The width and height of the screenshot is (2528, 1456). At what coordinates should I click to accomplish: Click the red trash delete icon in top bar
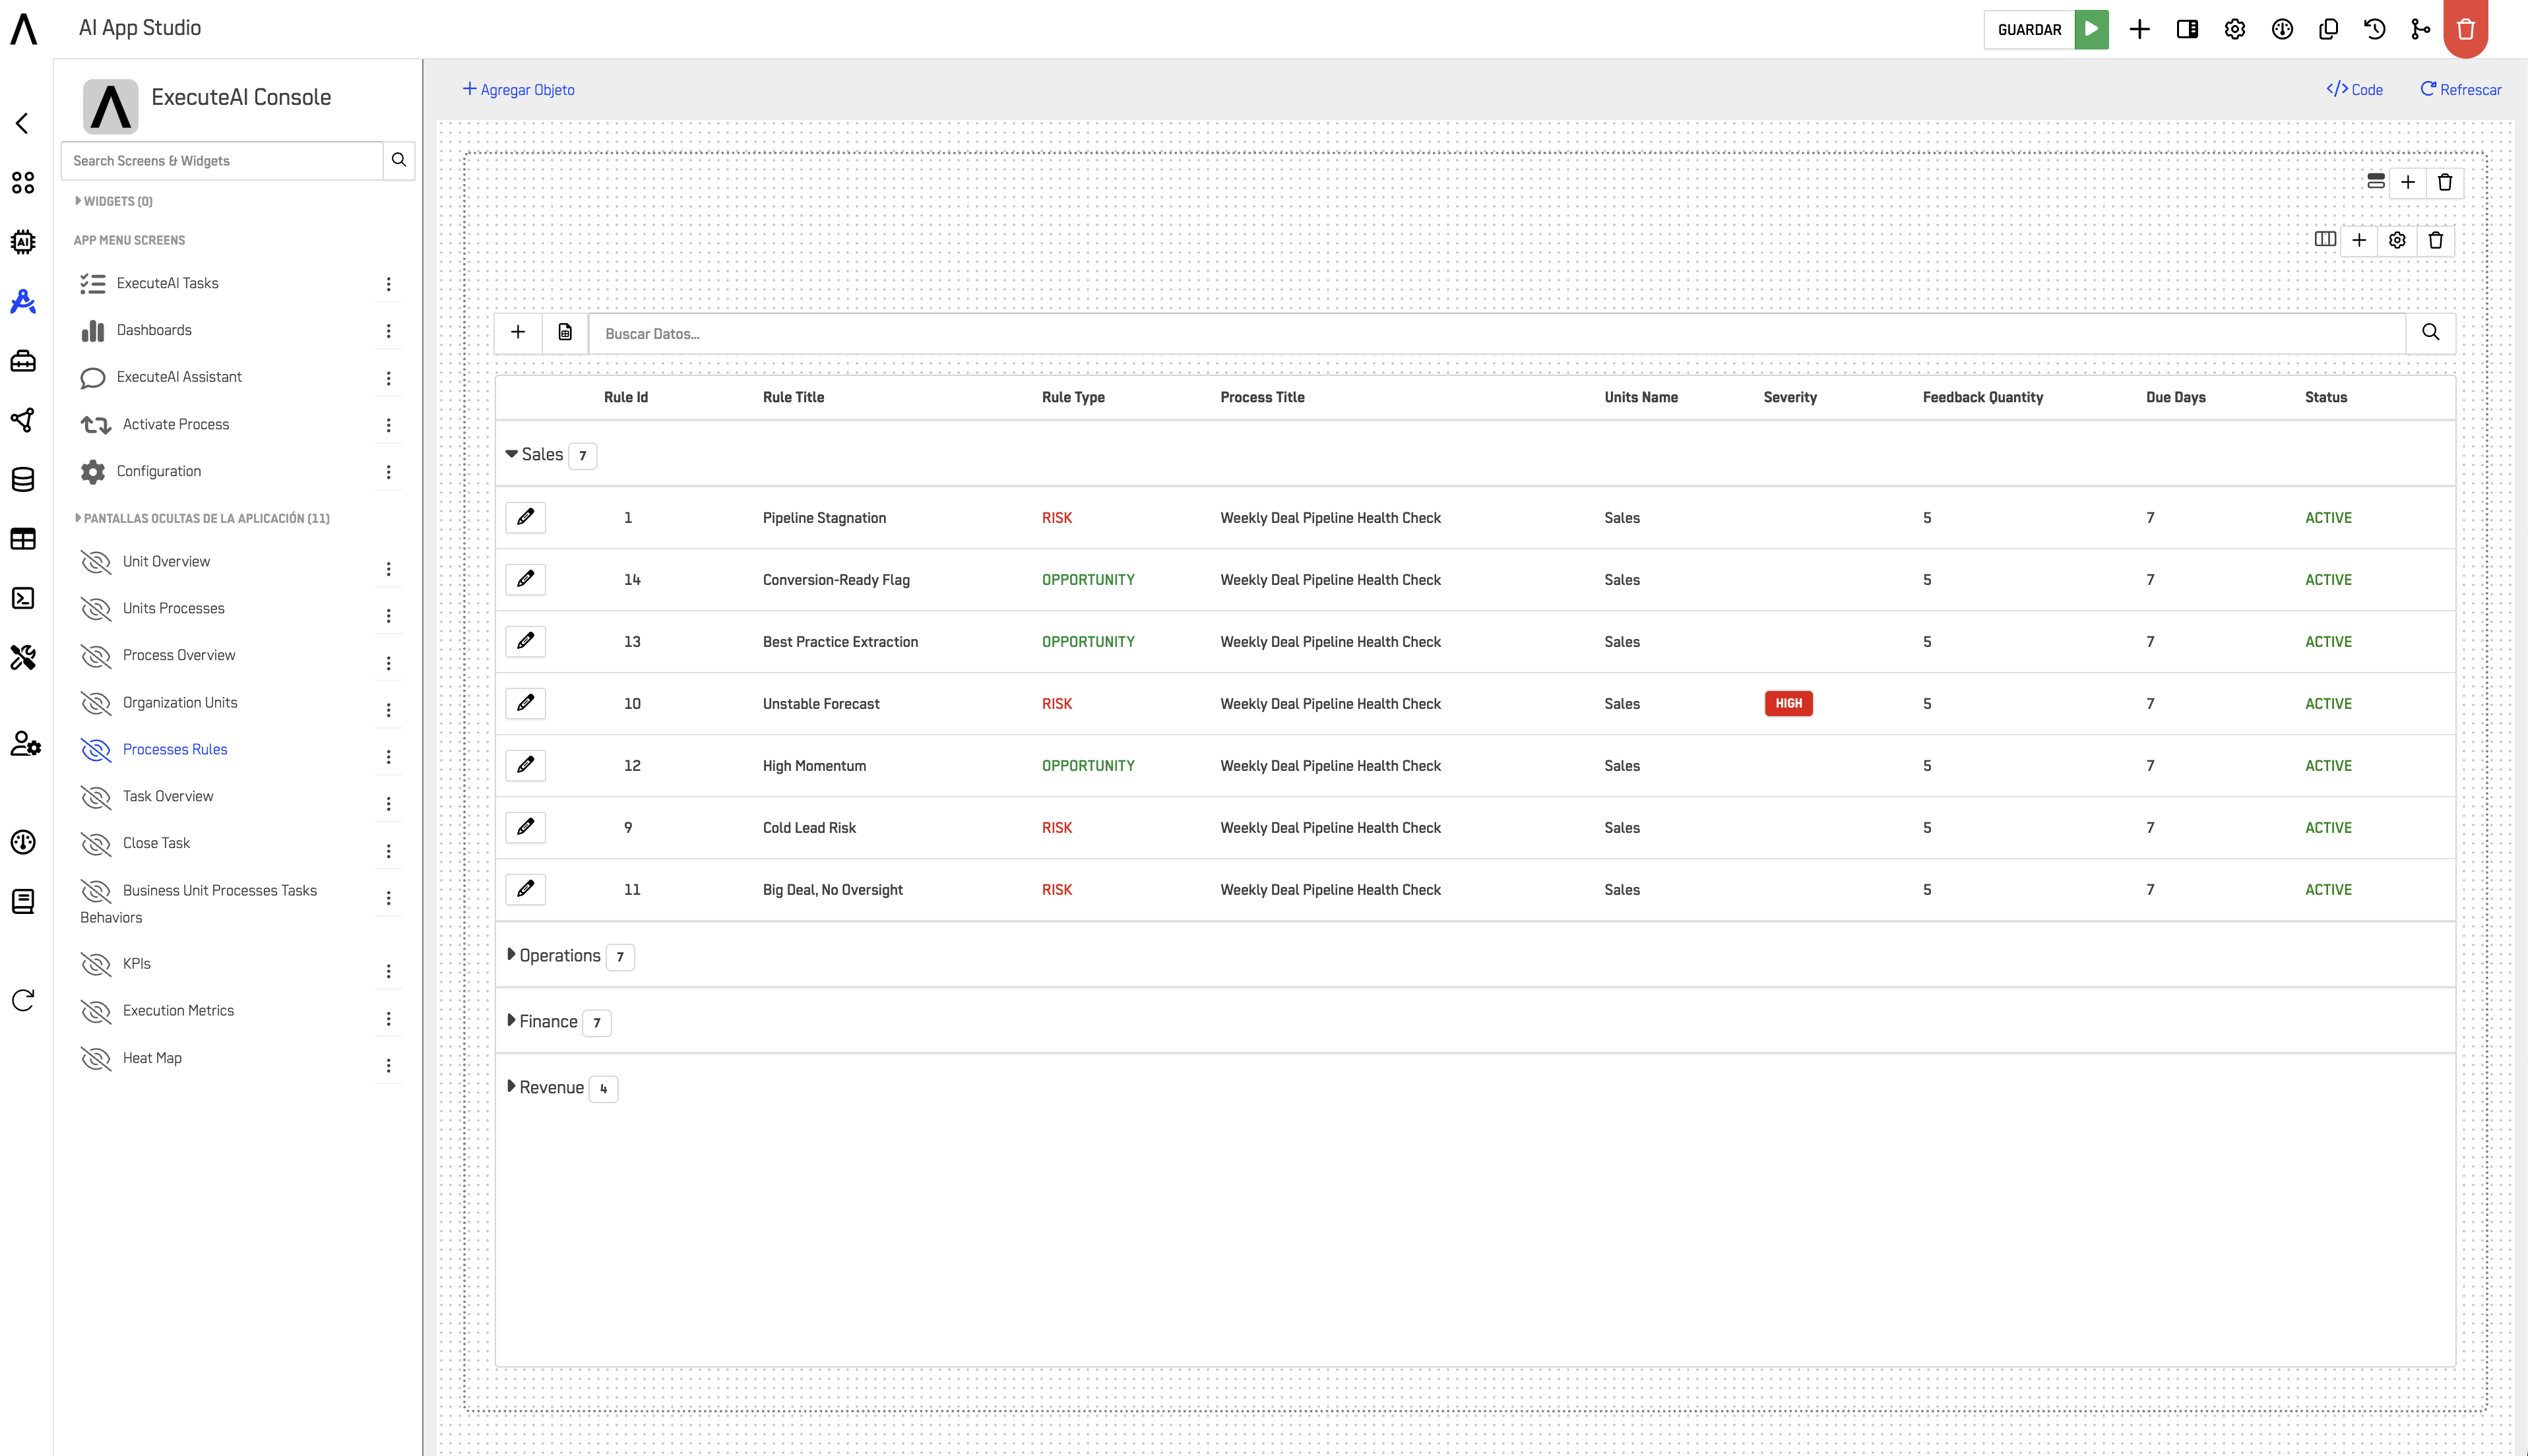click(x=2465, y=29)
